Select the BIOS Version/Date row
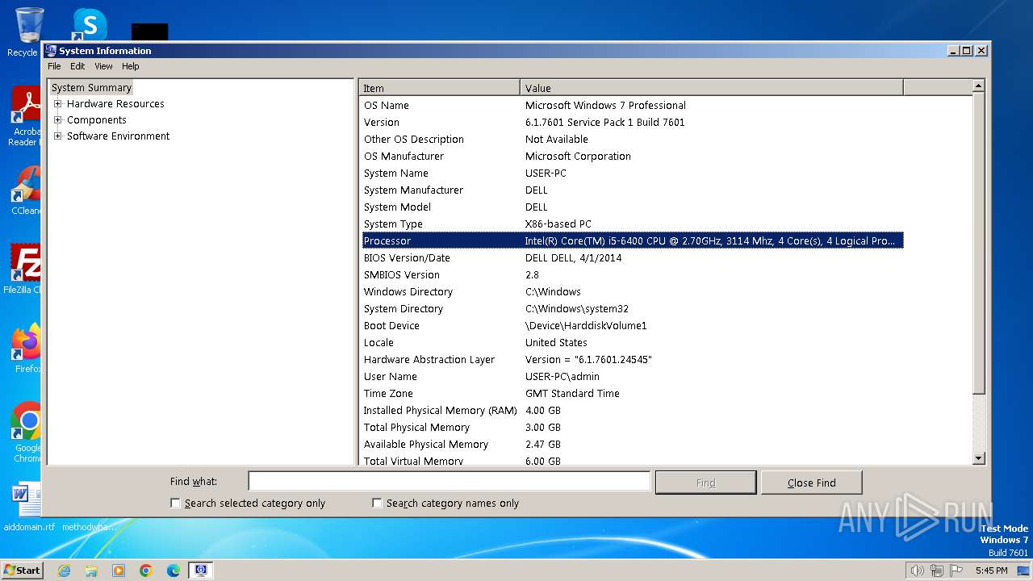 633,257
